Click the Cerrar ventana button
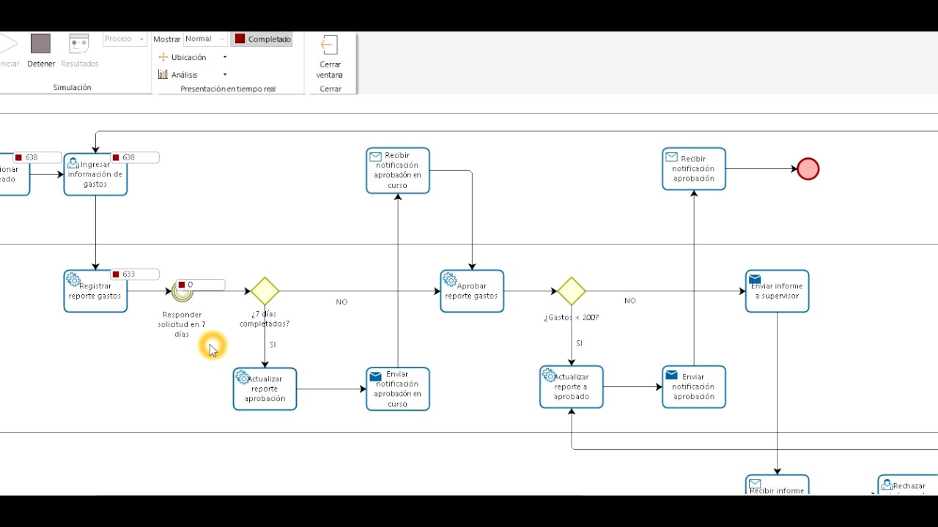 (330, 57)
